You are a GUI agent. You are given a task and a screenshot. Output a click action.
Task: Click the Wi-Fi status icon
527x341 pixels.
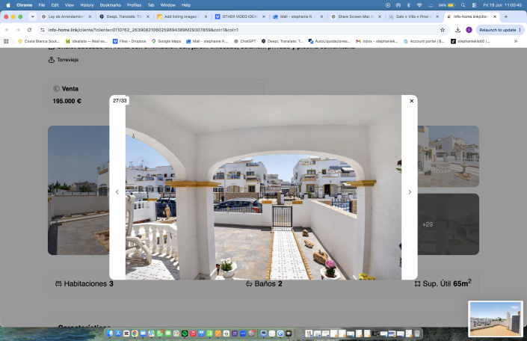point(419,5)
